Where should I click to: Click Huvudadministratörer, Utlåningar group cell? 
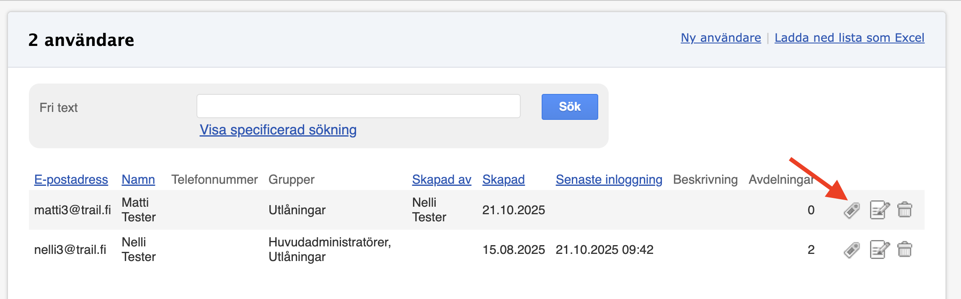tap(330, 249)
